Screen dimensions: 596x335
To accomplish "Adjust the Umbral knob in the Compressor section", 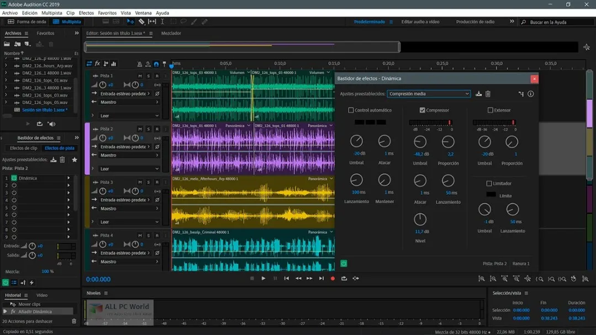I will click(x=420, y=142).
